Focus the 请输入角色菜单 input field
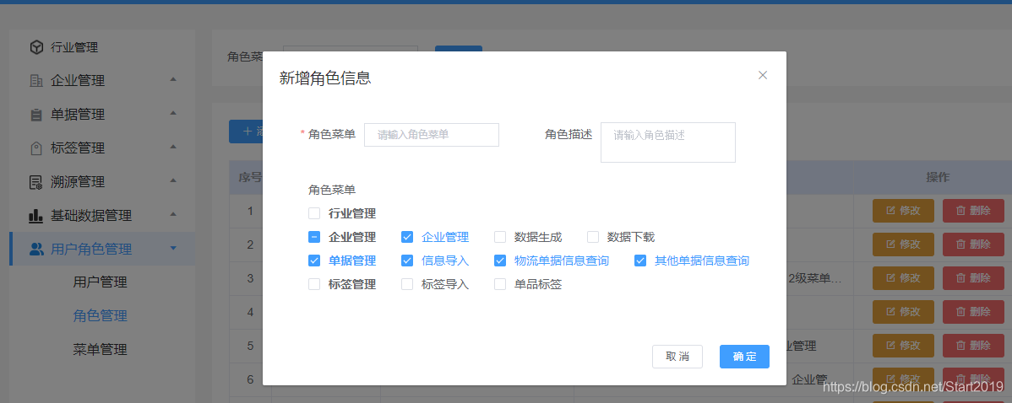Screen dimensions: 1012x403 click(x=432, y=135)
